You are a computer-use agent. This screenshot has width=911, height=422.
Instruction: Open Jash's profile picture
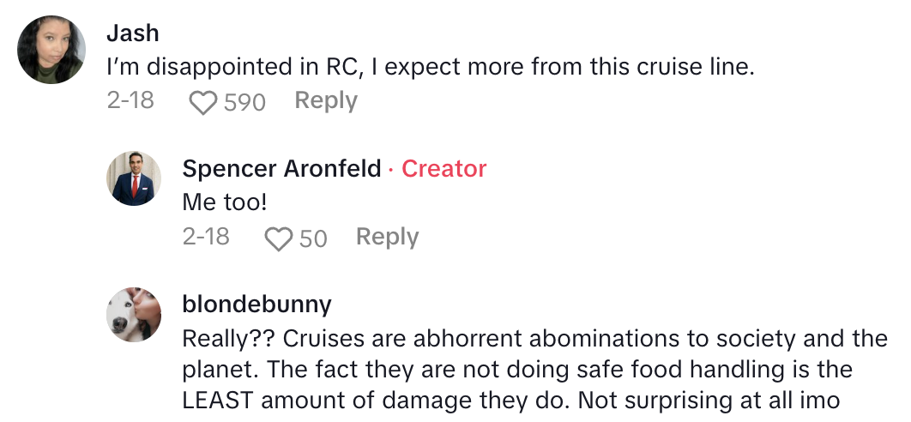coord(52,50)
